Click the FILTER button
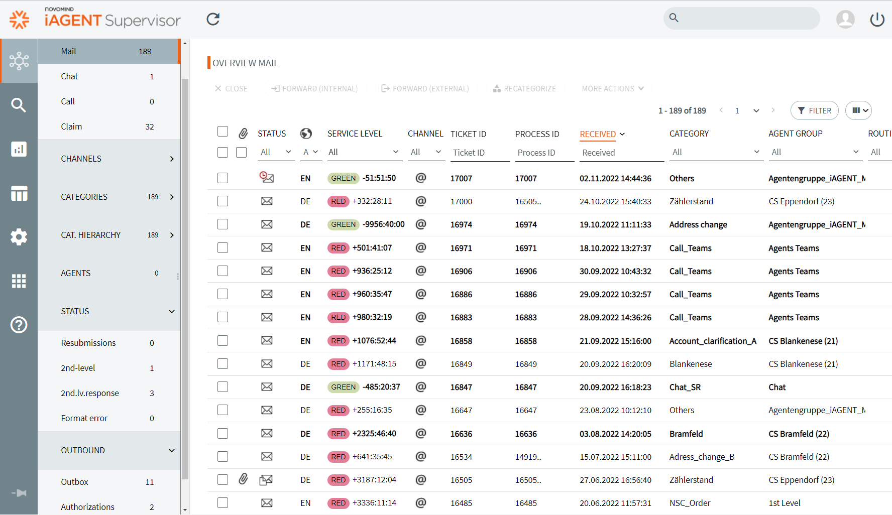The height and width of the screenshot is (515, 892). pos(814,110)
